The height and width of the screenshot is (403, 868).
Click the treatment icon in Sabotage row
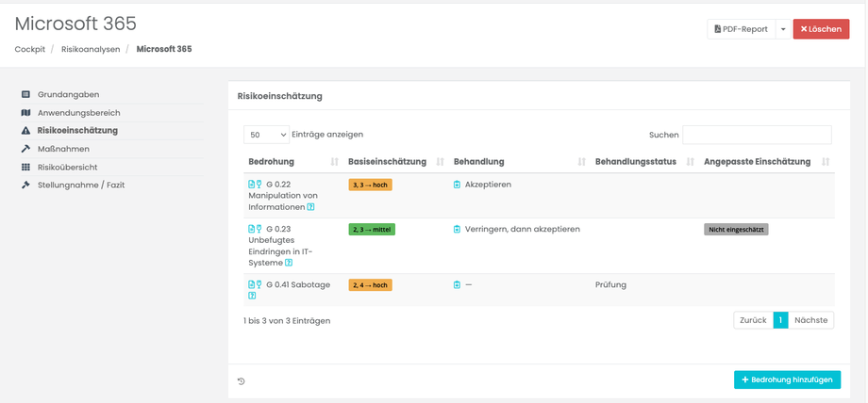coord(458,284)
